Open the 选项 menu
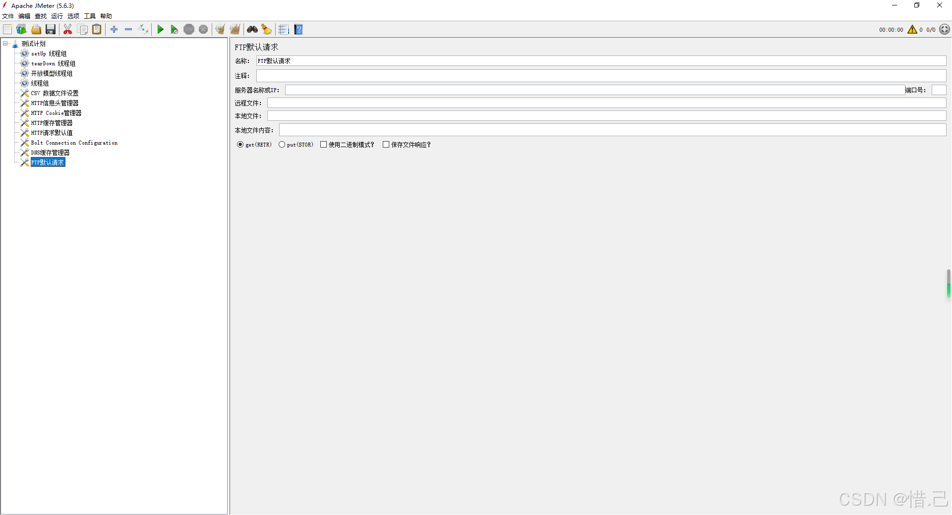The width and height of the screenshot is (952, 515). coord(73,16)
